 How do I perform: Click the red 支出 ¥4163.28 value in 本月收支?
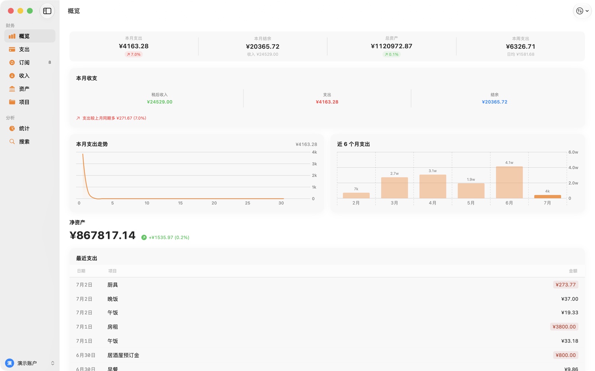[x=327, y=102]
